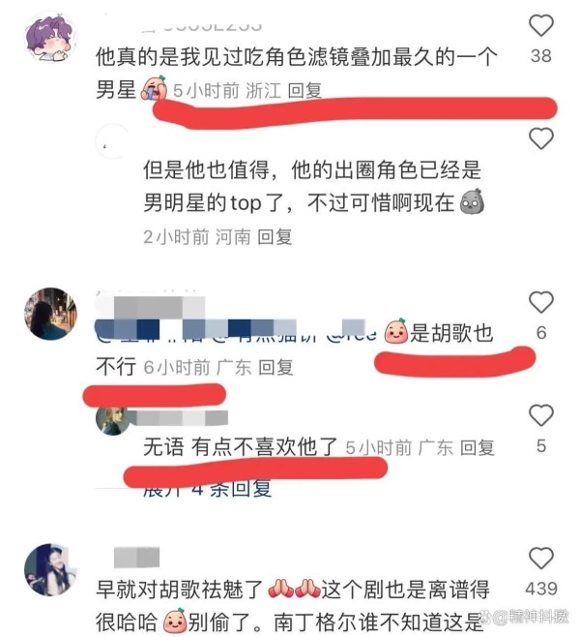The image size is (580, 637).
Task: Reply to the 6小时前 广东 comment
Action: [275, 367]
